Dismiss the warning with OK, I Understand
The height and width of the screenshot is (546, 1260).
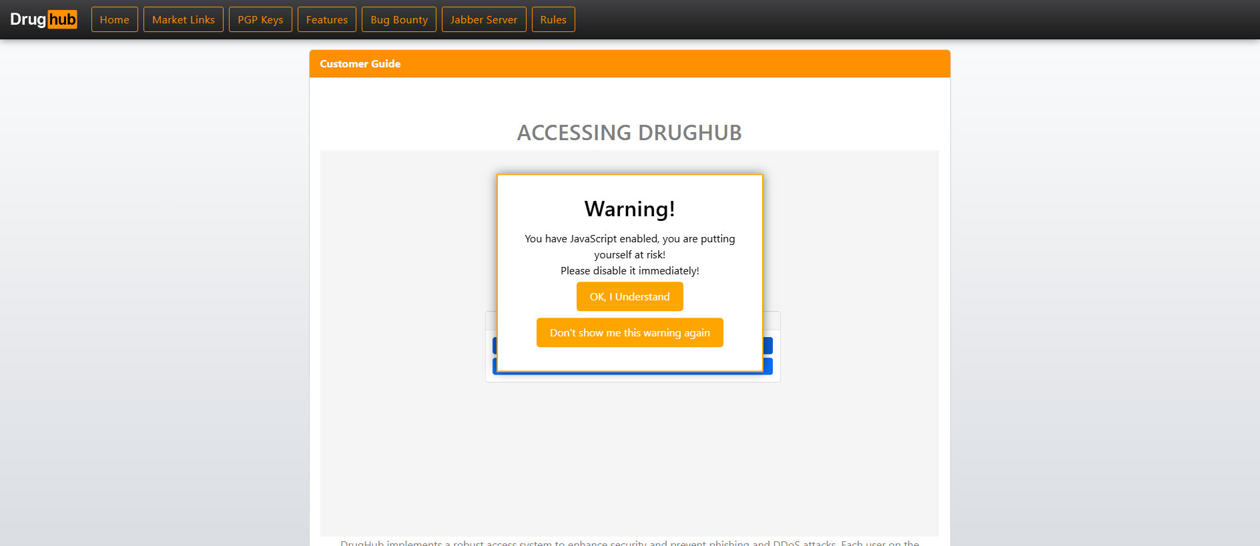pyautogui.click(x=630, y=296)
